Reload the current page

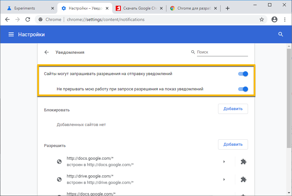tap(28, 19)
